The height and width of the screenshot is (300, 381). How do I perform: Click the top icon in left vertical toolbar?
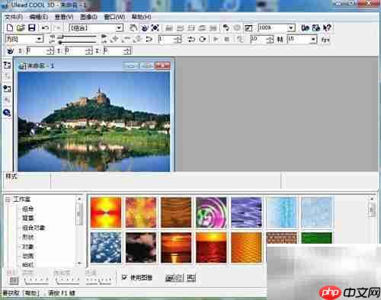pyautogui.click(x=7, y=65)
